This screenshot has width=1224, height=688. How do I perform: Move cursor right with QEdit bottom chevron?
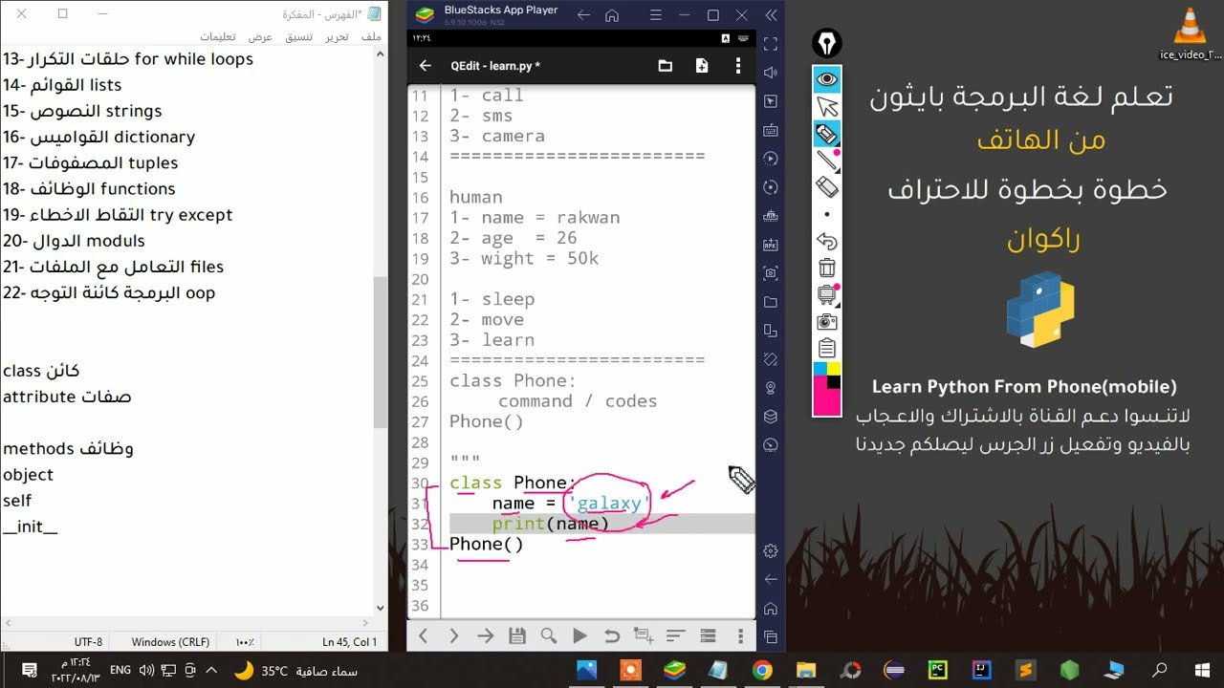[454, 635]
